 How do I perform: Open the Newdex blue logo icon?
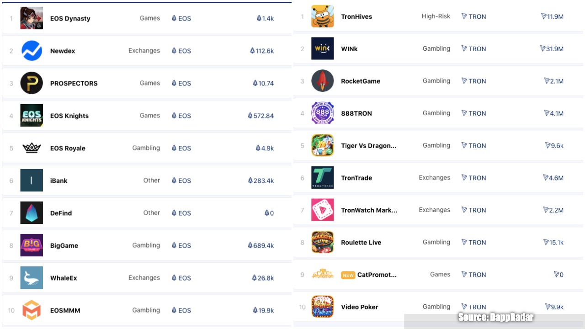(32, 51)
